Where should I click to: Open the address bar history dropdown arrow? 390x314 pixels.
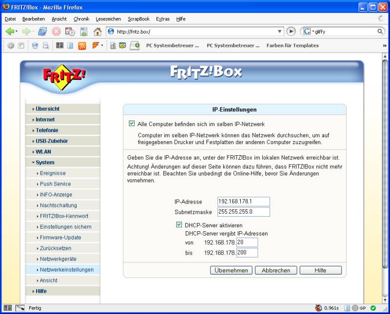click(x=279, y=32)
